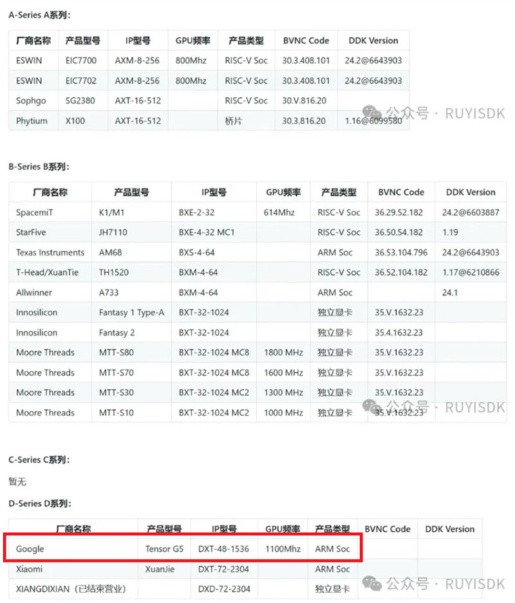Select the 1600 MHz frequency cell
This screenshot has width=515, height=603.
coord(283,373)
